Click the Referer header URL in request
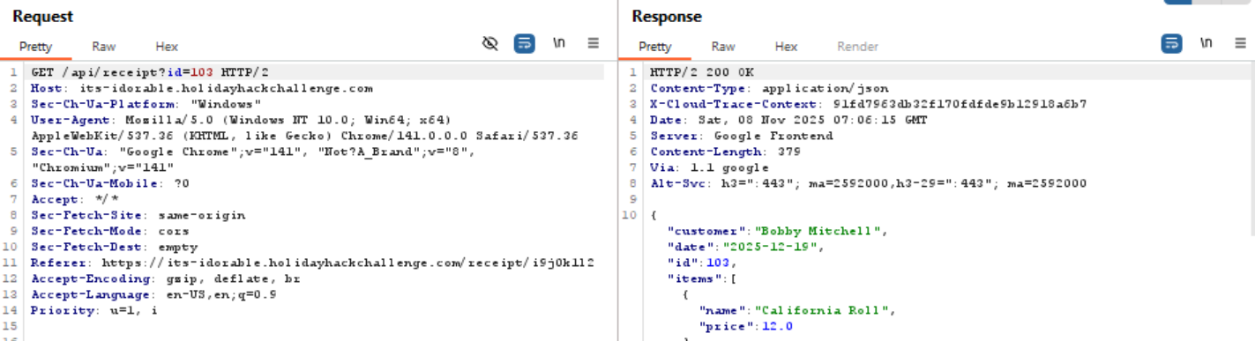The height and width of the screenshot is (341, 1255). click(x=348, y=263)
